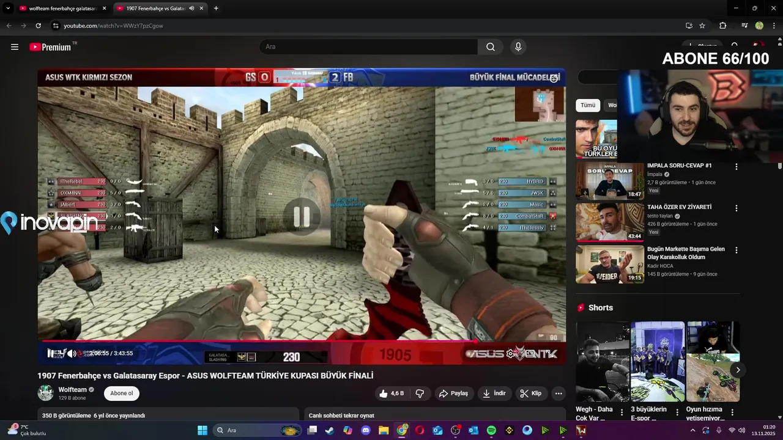Viewport: 783px width, 440px height.
Task: Show next Shorts with the arrow
Action: coord(738,370)
